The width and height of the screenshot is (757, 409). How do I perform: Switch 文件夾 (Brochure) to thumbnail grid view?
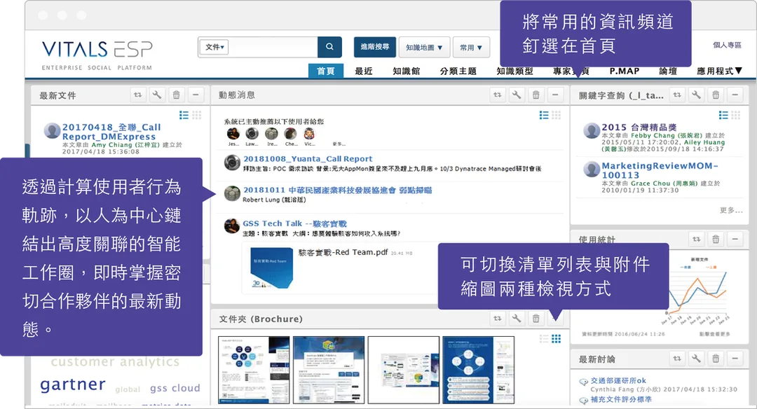[556, 338]
